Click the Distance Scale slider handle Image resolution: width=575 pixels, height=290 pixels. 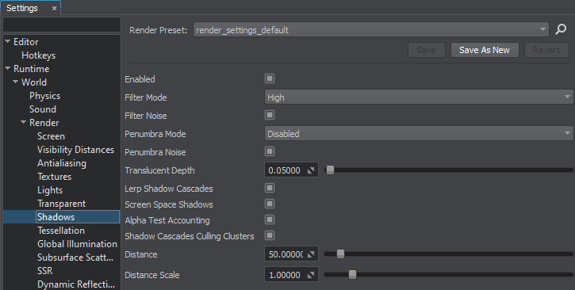click(x=352, y=275)
